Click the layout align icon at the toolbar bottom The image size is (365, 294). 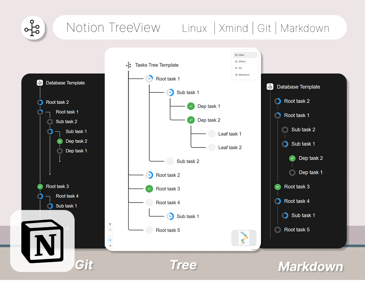click(x=110, y=245)
